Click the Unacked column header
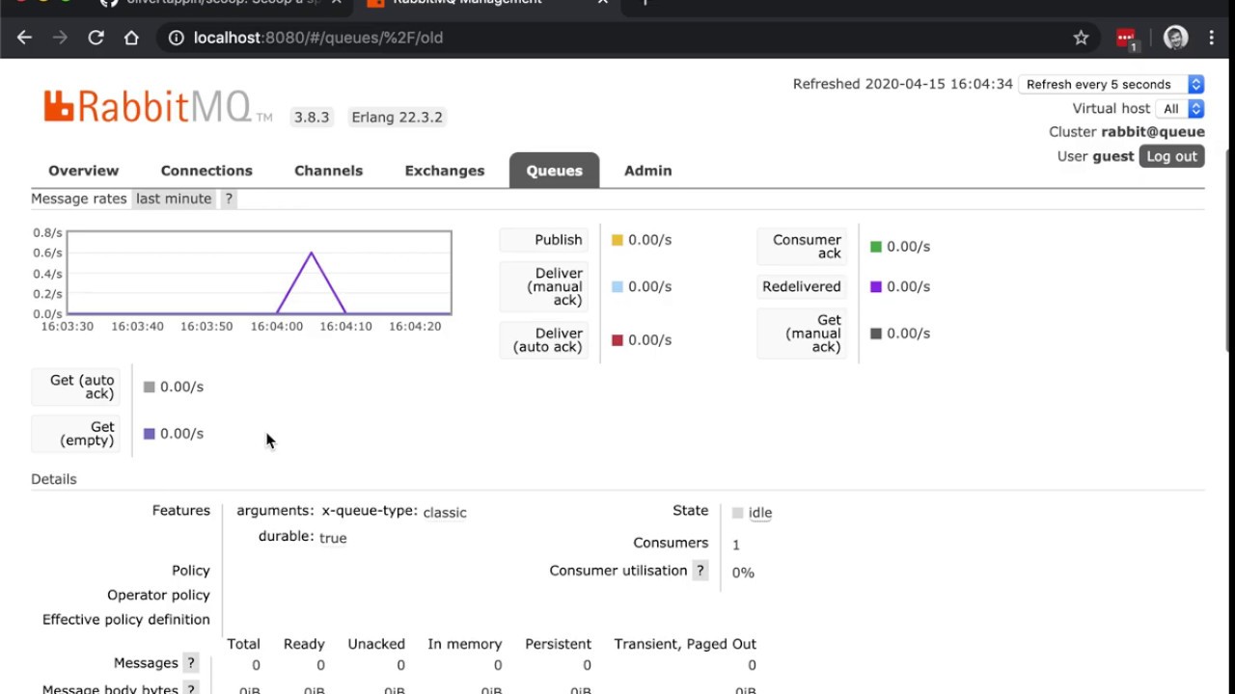 click(x=376, y=644)
